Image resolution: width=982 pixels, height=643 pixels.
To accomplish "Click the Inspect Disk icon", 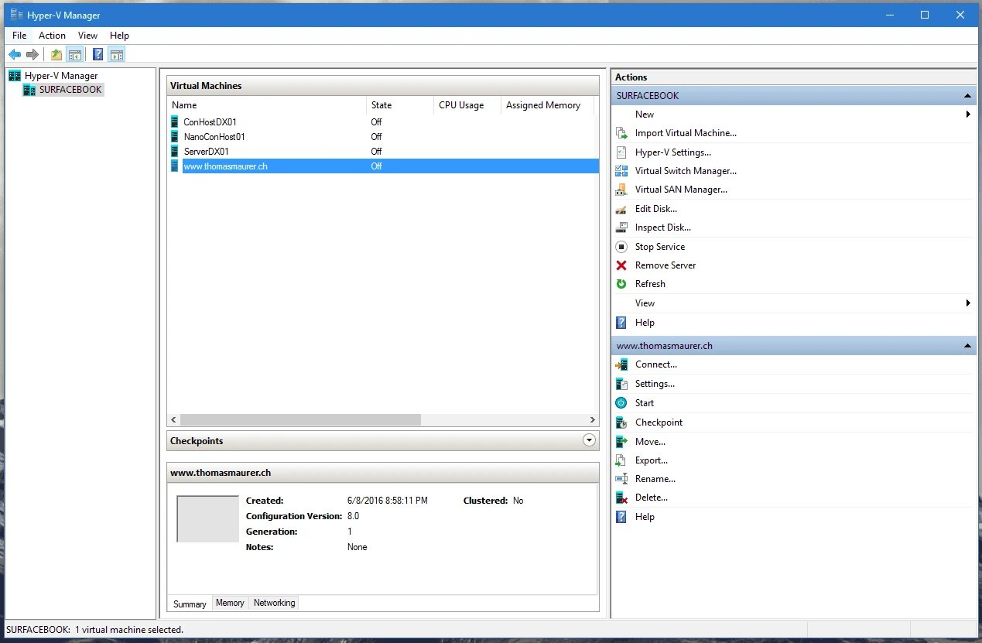I will pos(621,227).
